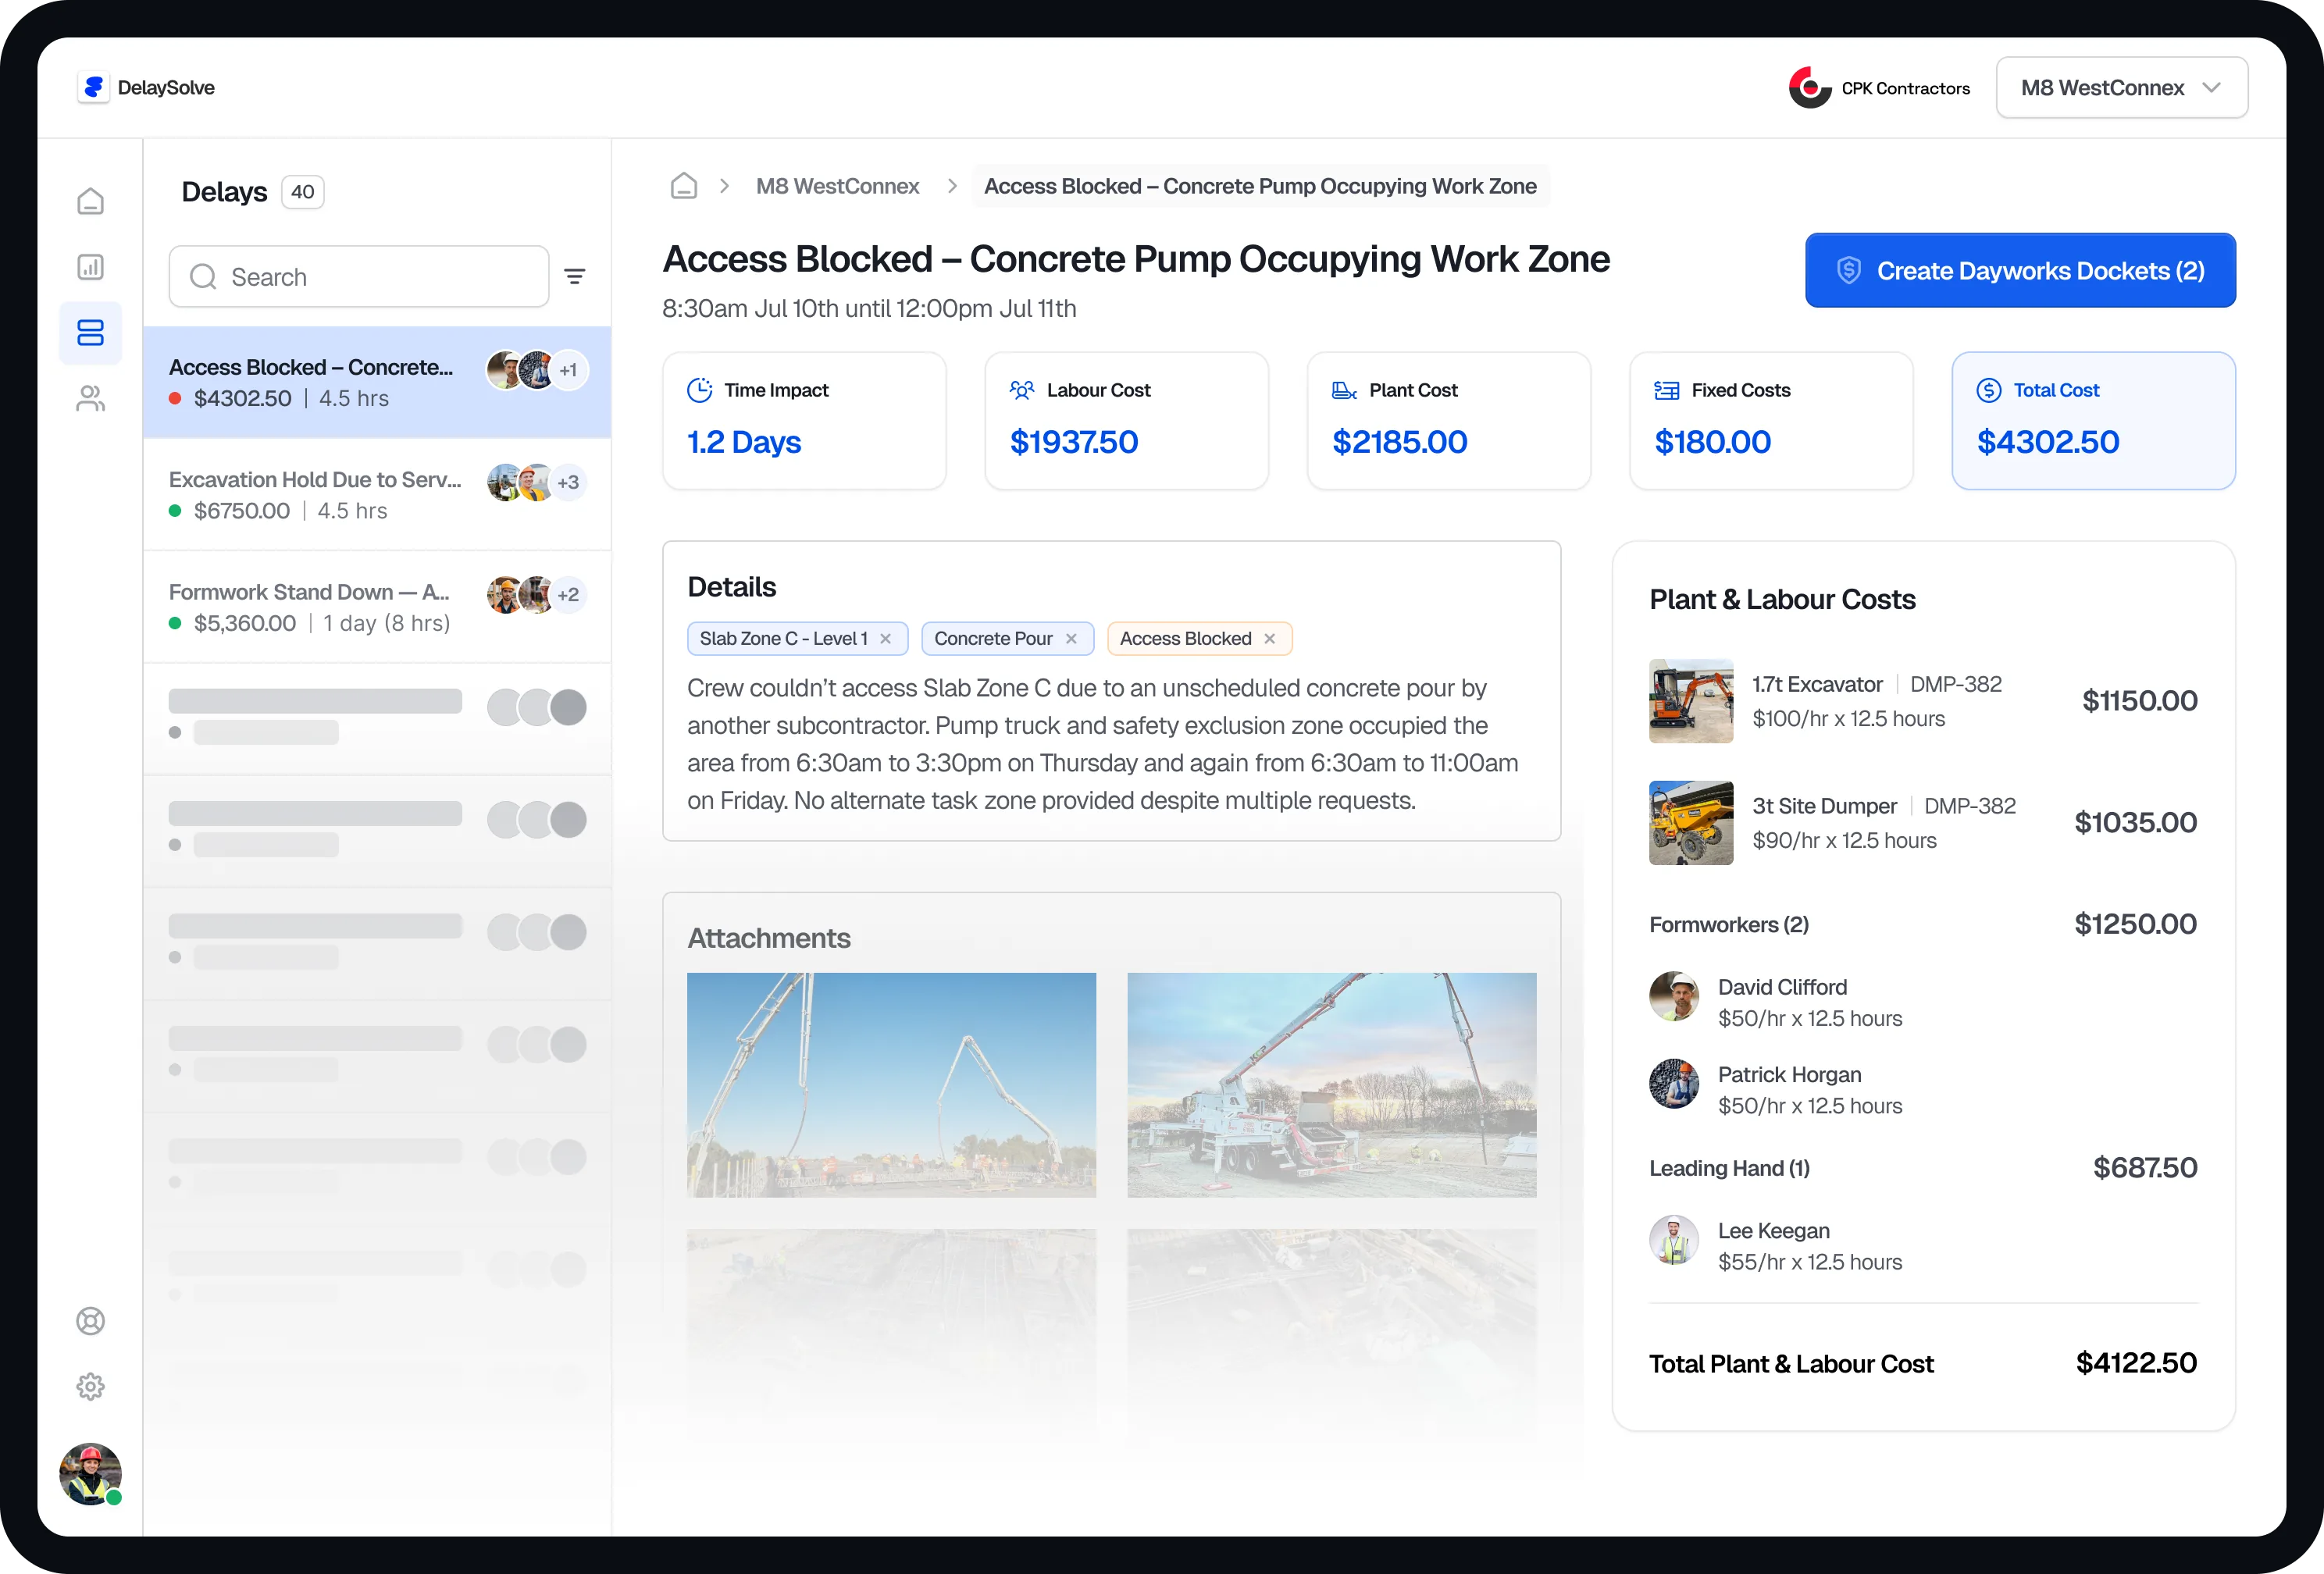
Task: Click the delay date range subtitle
Action: point(869,309)
